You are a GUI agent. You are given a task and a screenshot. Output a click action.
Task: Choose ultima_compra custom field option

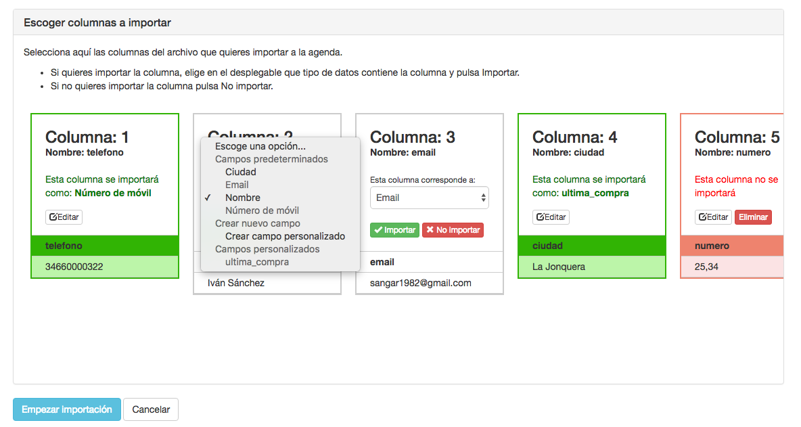click(257, 262)
